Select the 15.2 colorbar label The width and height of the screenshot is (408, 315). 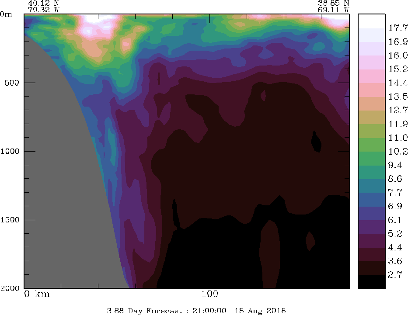click(398, 69)
